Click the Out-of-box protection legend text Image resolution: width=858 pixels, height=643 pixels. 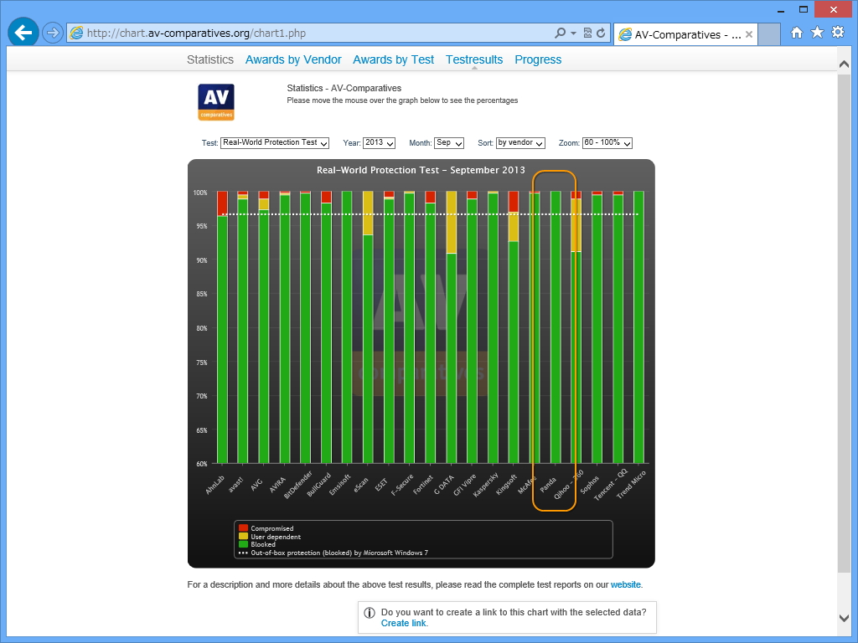[339, 553]
